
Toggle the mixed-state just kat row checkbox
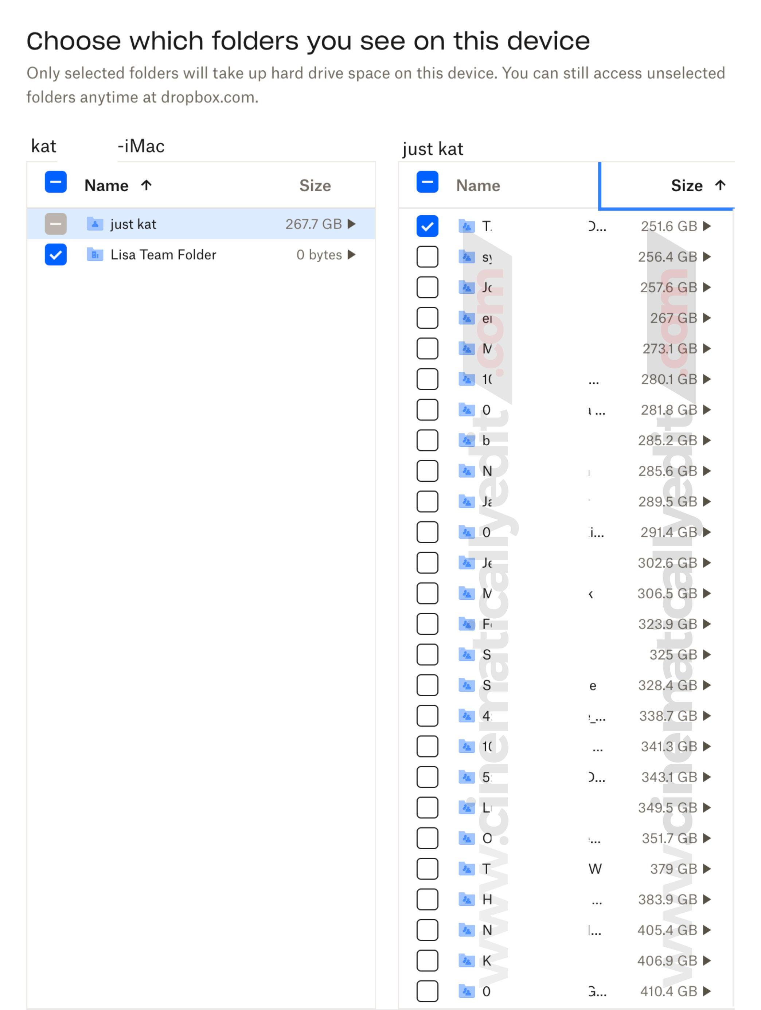56,224
